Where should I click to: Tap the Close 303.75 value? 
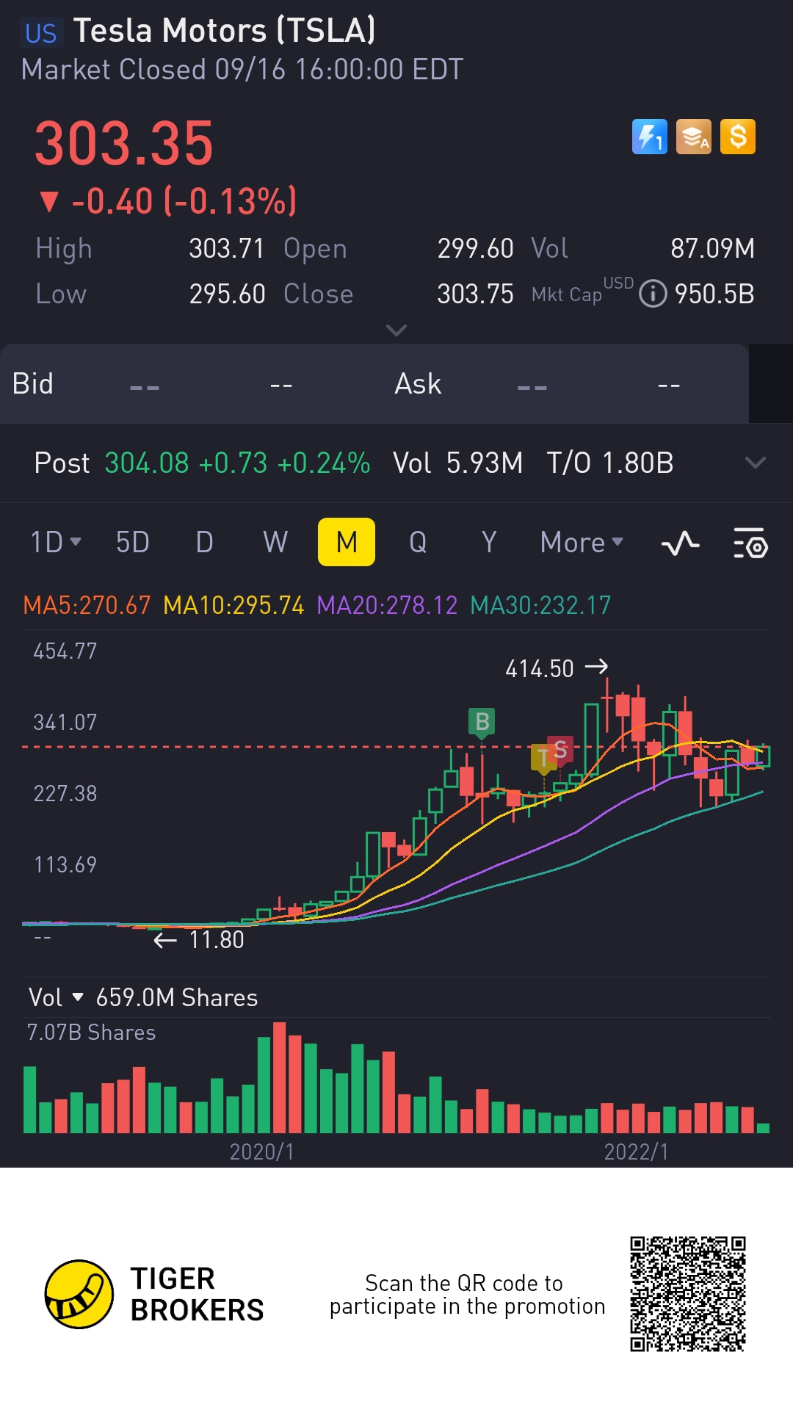(475, 294)
